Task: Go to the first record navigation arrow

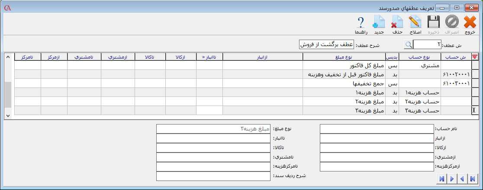Action: point(473,179)
